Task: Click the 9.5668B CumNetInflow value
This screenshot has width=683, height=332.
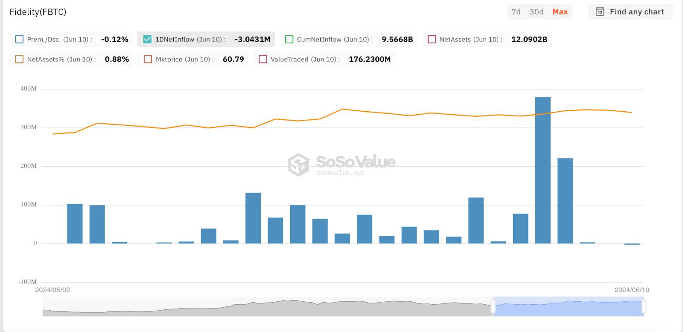Action: (x=397, y=39)
